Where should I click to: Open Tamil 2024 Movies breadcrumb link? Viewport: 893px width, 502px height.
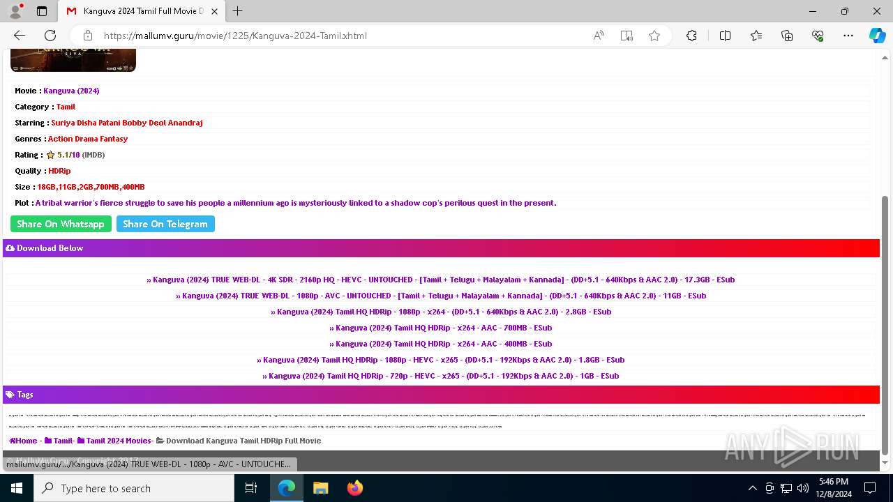click(114, 441)
